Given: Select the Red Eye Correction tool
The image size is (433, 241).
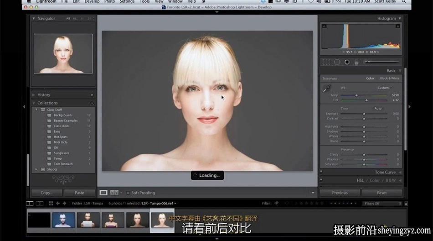Looking at the screenshot, I should (x=347, y=62).
